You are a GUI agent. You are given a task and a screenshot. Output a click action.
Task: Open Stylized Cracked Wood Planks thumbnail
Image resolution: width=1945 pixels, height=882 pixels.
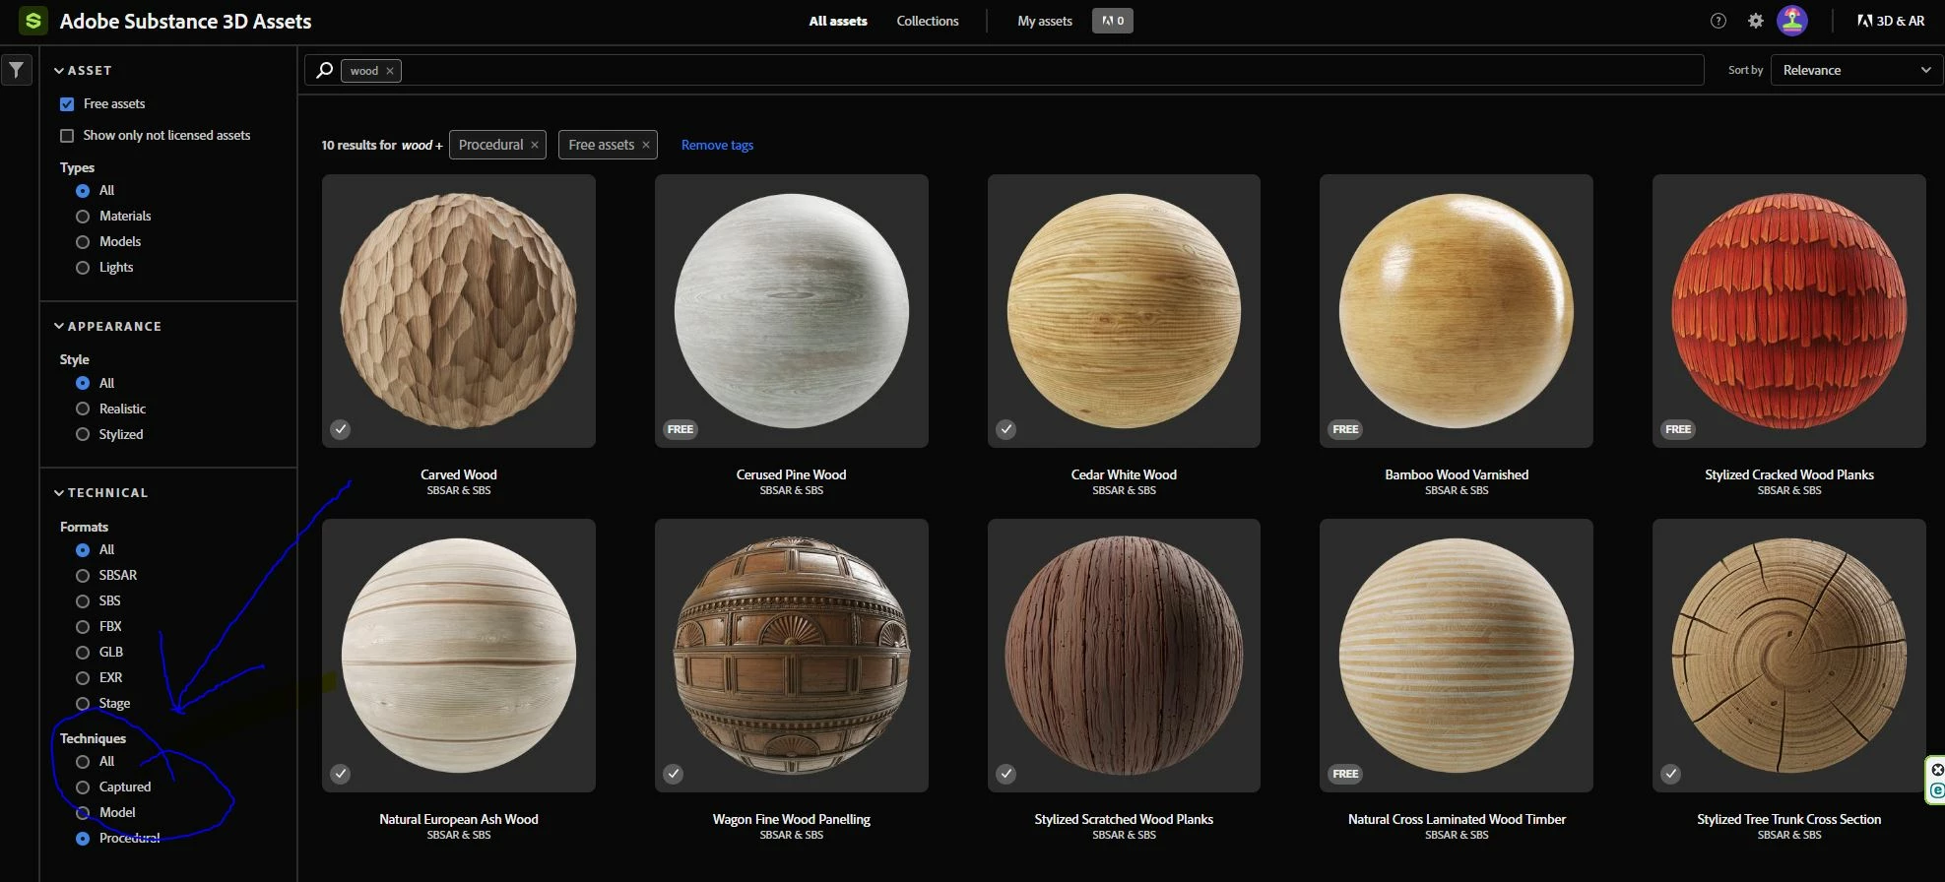tap(1789, 311)
